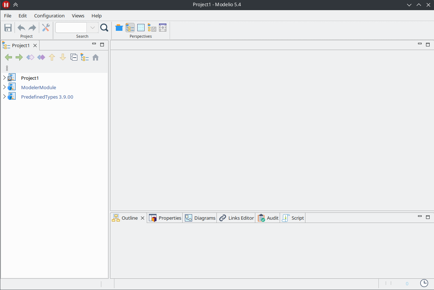Expand the PredefinedTypes 3.9.00 node
Screen dimensions: 434x290
4,97
